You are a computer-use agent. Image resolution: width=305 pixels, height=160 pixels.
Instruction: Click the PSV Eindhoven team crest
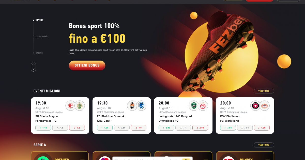point(264,106)
